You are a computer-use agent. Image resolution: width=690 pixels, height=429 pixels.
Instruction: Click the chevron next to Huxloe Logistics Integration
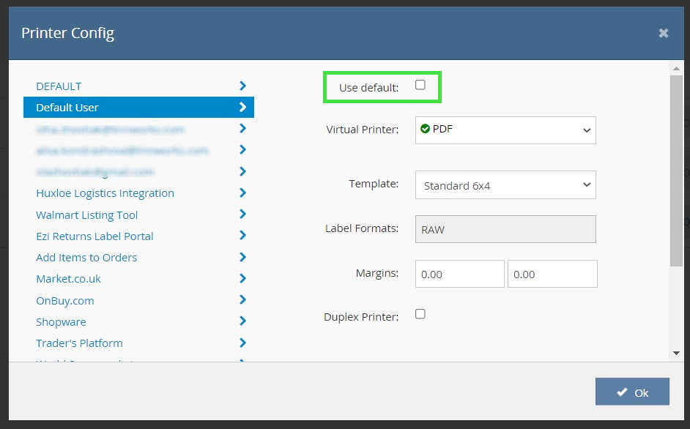pos(242,193)
